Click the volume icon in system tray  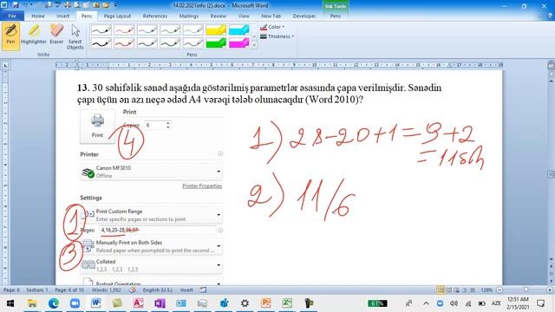coord(454,303)
